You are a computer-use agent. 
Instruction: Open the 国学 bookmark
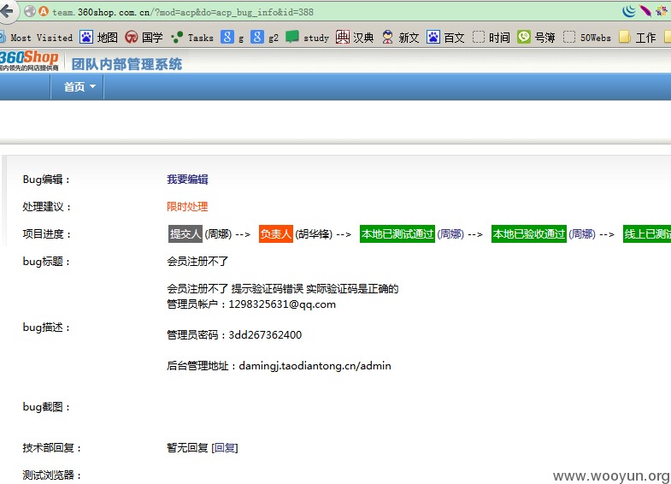click(x=144, y=38)
